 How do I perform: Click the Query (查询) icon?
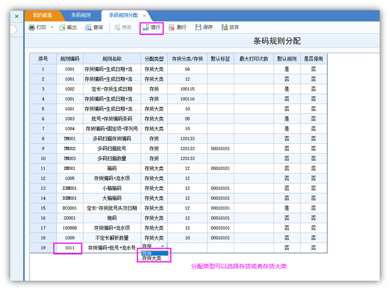pos(88,28)
